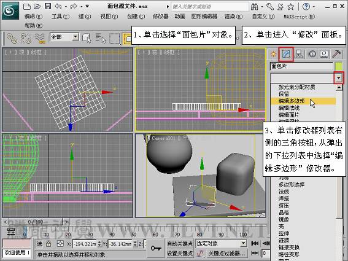Open Select by Name list icon
Screen dimensions: 348x261
[x=101, y=38]
